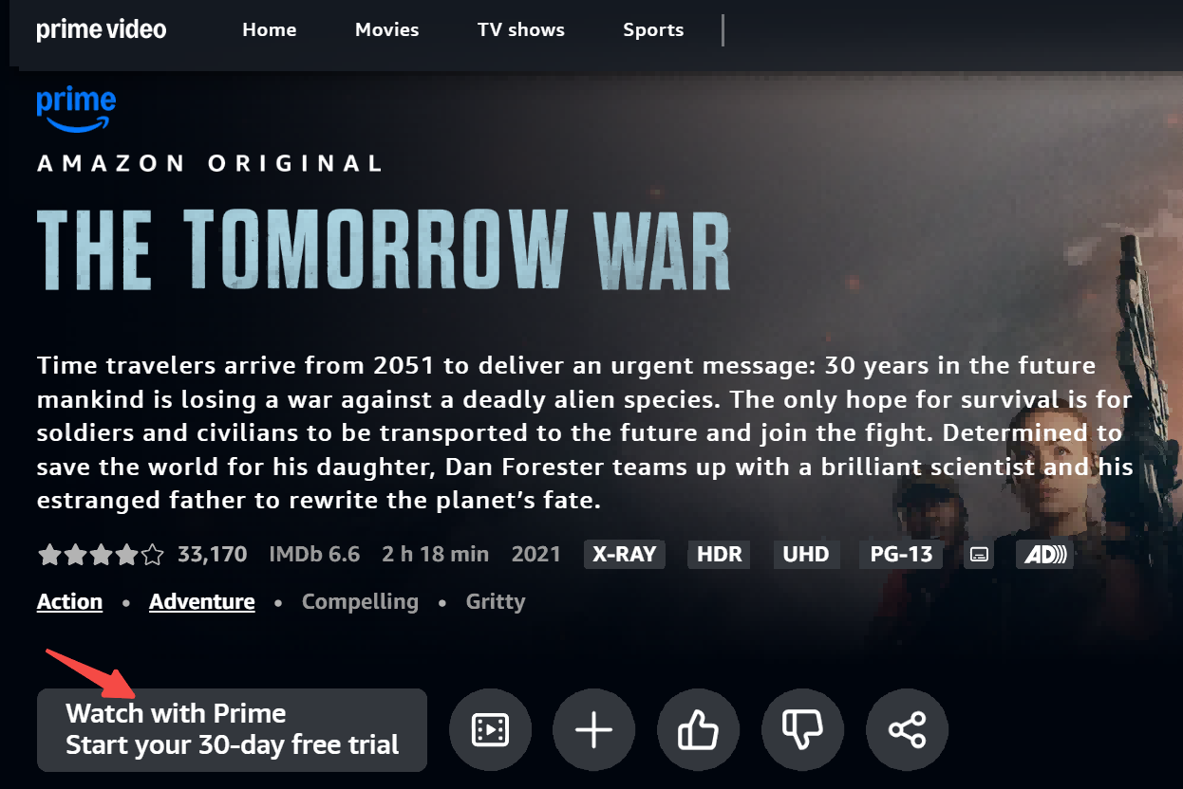Add movie to watchlist with plus icon

tap(594, 729)
